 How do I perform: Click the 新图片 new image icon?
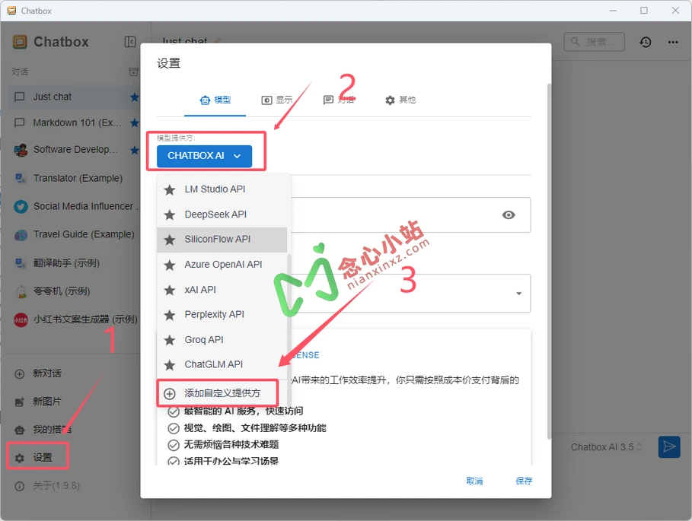(20, 401)
